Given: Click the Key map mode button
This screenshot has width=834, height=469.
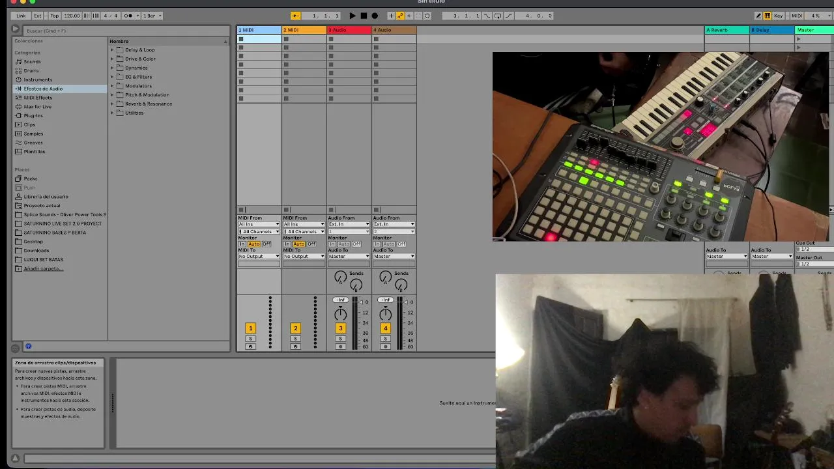Looking at the screenshot, I should tap(779, 16).
